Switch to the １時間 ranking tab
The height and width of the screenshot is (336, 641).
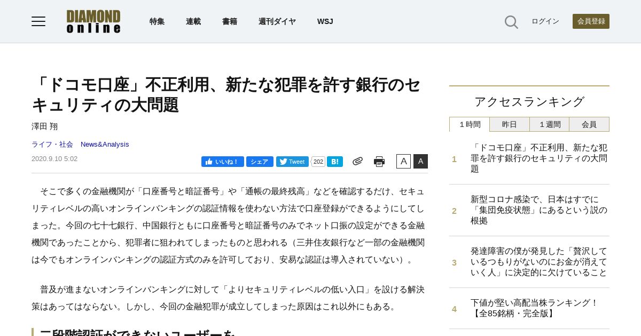point(470,124)
